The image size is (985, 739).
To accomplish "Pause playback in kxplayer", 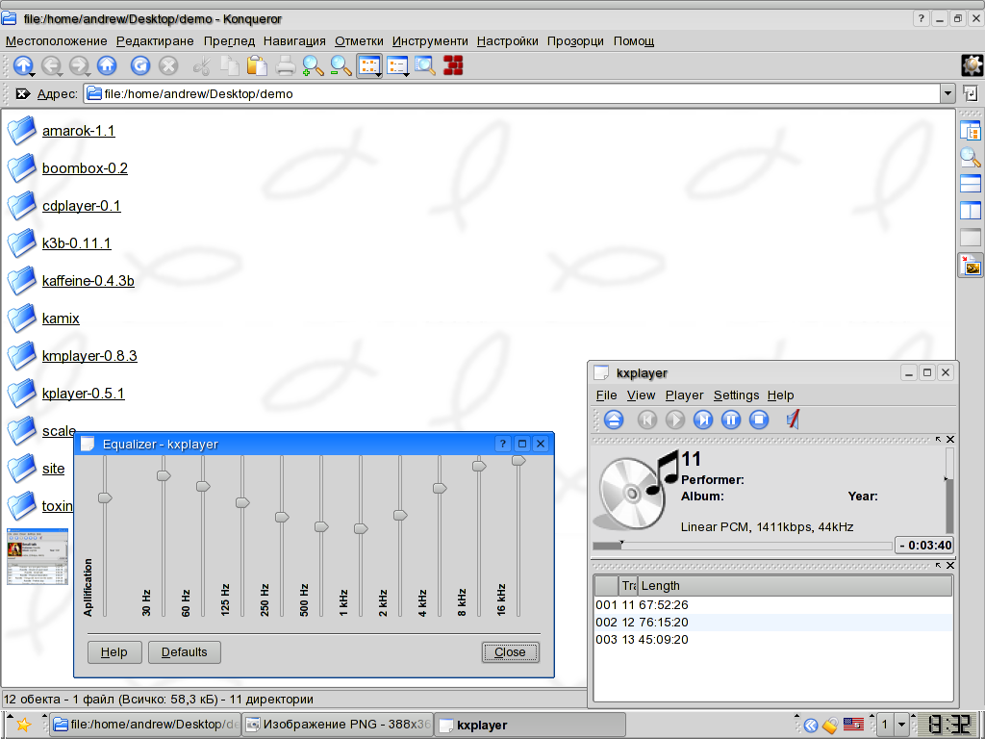I will click(731, 419).
